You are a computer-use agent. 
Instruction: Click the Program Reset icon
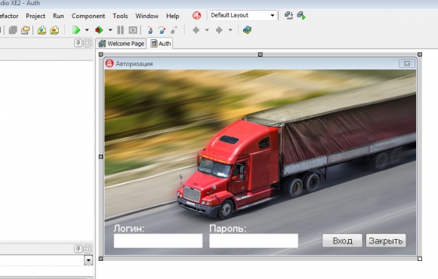click(x=133, y=30)
